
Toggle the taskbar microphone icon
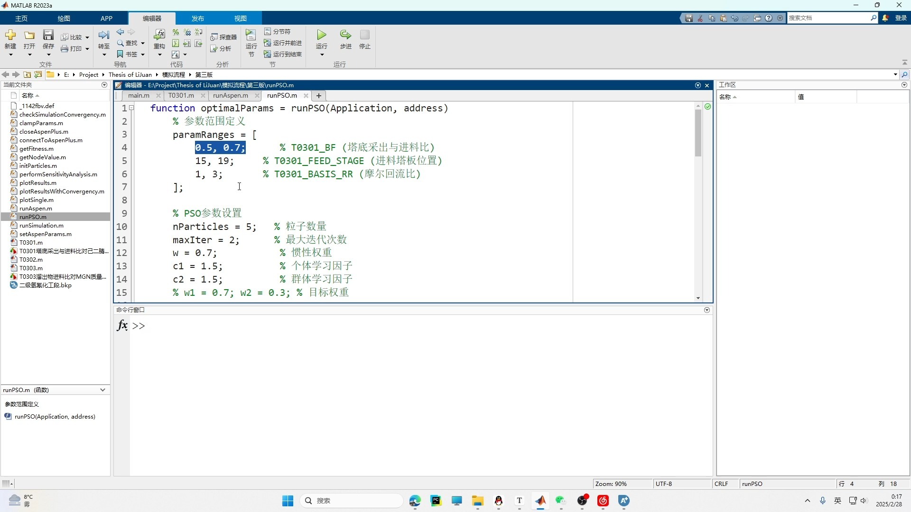(823, 501)
